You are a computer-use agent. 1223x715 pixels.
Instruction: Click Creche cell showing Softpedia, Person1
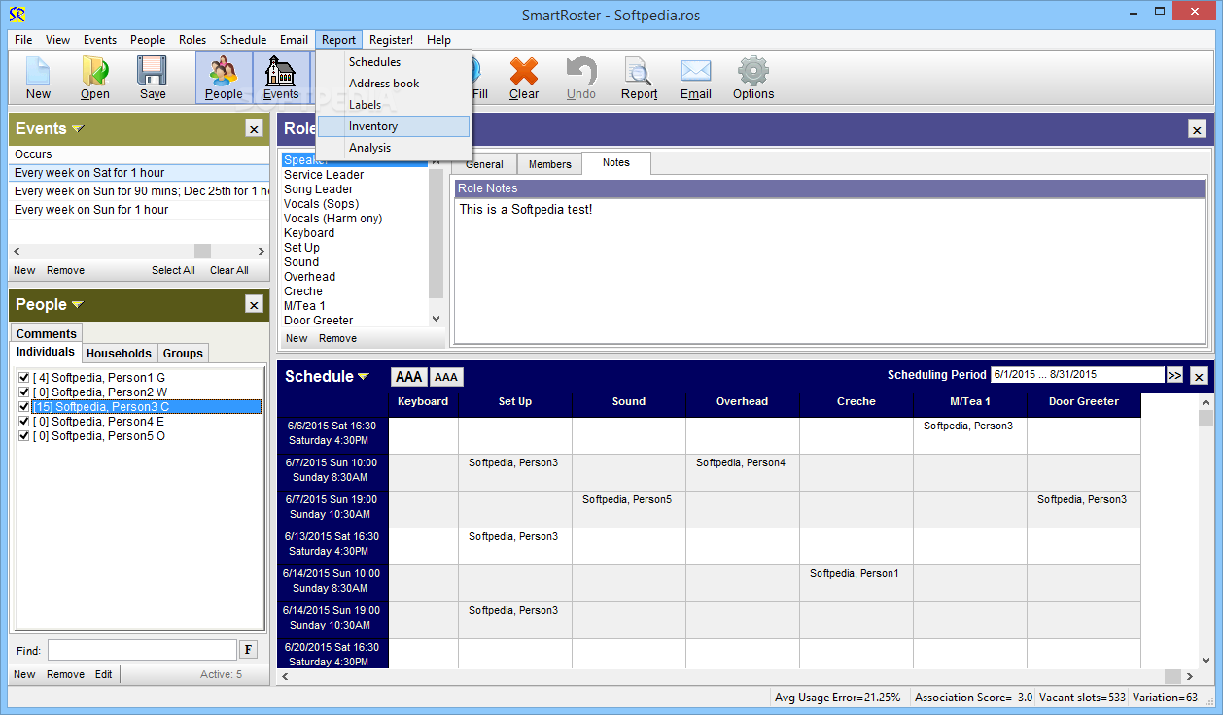pyautogui.click(x=856, y=583)
